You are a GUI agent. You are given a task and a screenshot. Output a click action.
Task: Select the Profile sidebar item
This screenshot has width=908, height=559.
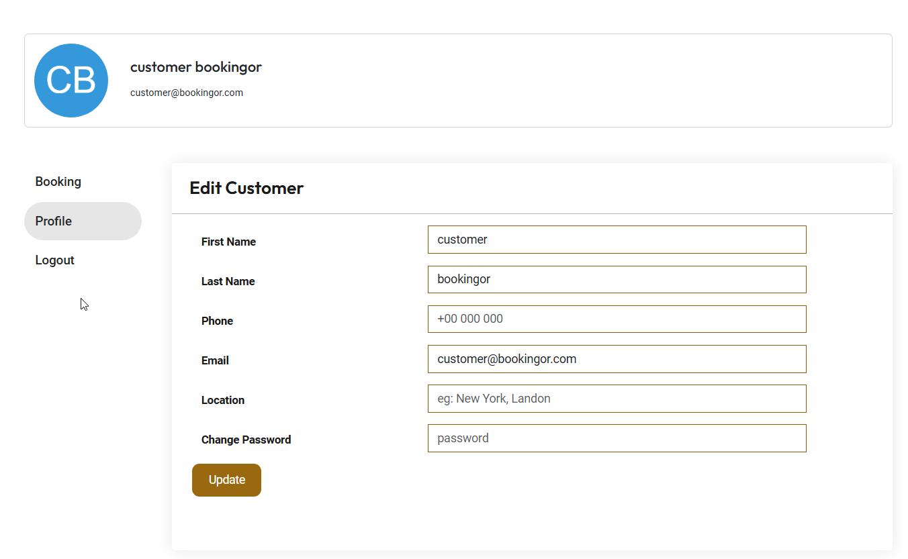pyautogui.click(x=83, y=221)
